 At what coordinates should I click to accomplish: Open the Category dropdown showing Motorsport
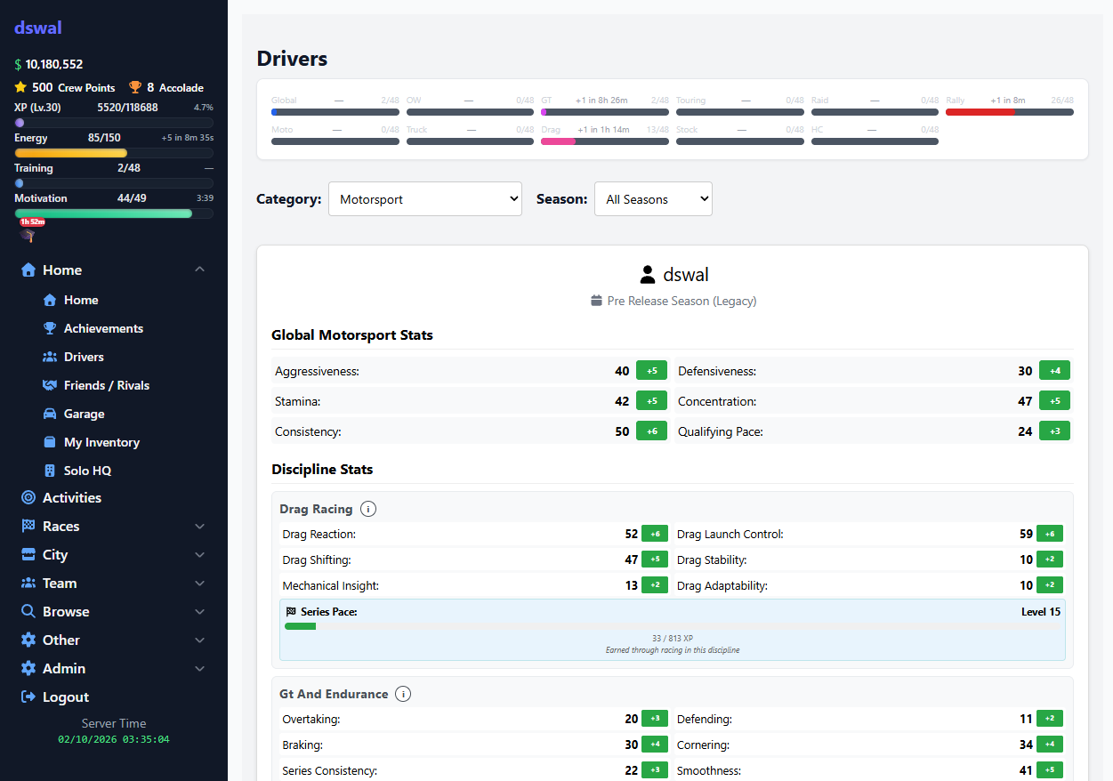(x=425, y=199)
